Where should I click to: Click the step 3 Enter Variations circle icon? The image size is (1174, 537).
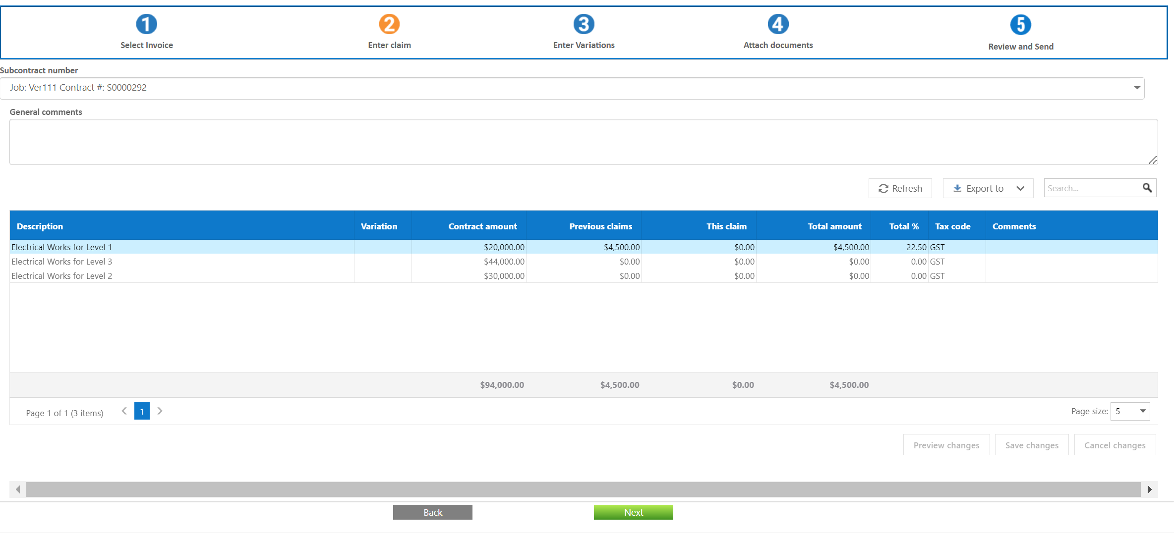(x=584, y=24)
